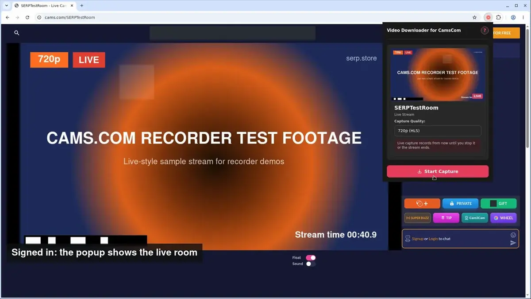Screen dimensions: 531x299
Task: Open the red Video Downloader extension icon
Action: pyautogui.click(x=489, y=17)
